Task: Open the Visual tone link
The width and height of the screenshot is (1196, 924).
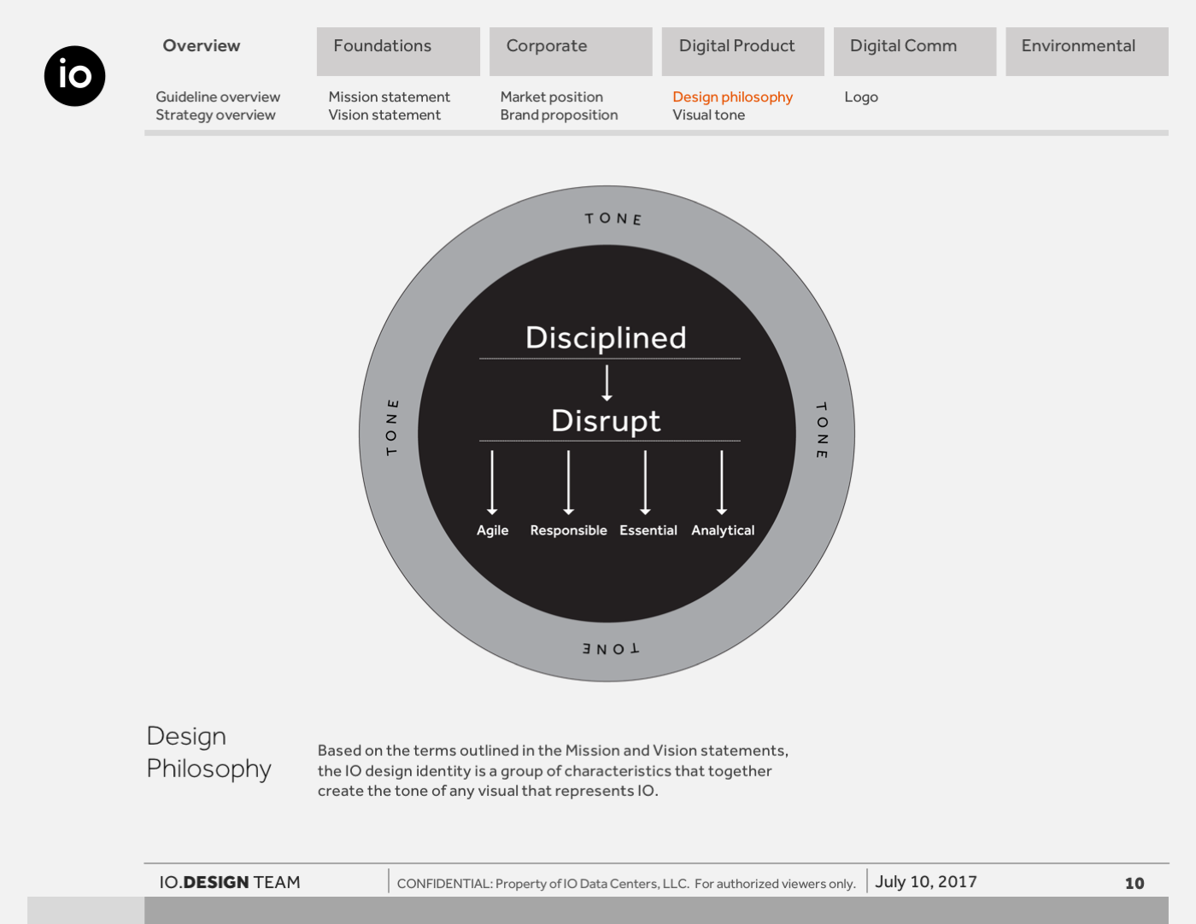Action: coord(708,115)
